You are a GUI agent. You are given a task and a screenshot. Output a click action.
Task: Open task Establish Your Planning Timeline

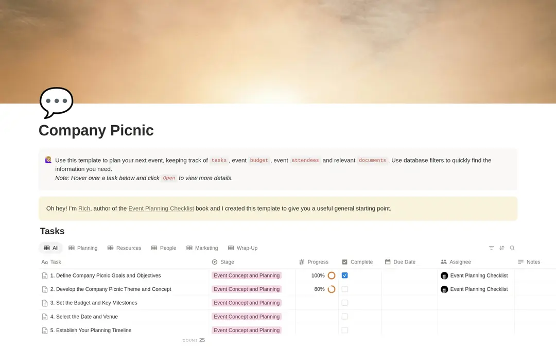coord(91,330)
